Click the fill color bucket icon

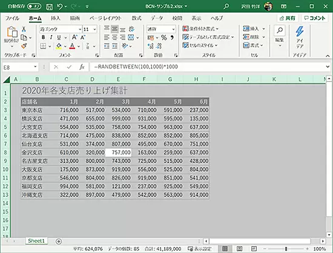(59, 46)
